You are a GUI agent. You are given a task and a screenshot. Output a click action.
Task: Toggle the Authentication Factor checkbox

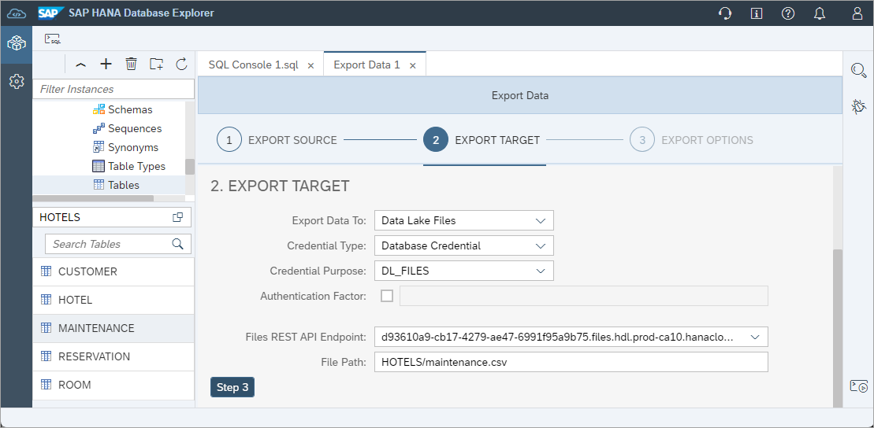tap(387, 296)
